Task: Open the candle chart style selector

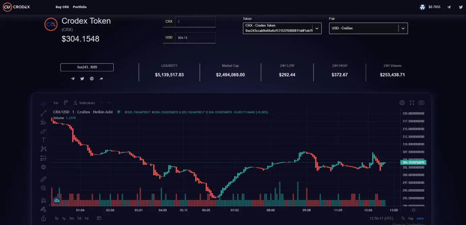Action: (66, 103)
